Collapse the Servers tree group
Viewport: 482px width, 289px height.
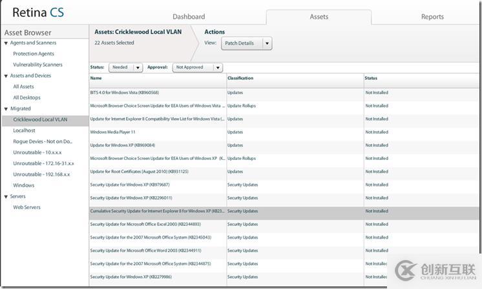pos(6,197)
